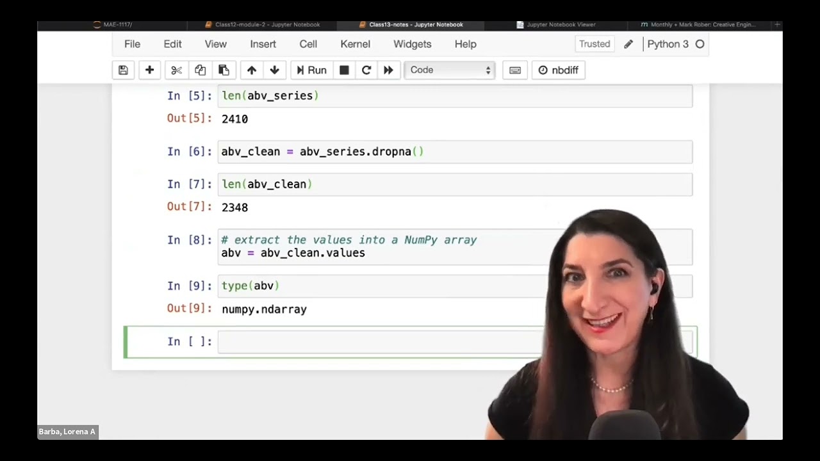Select cell containing len(abv_clean)
Image resolution: width=820 pixels, height=461 pixels.
pos(455,184)
